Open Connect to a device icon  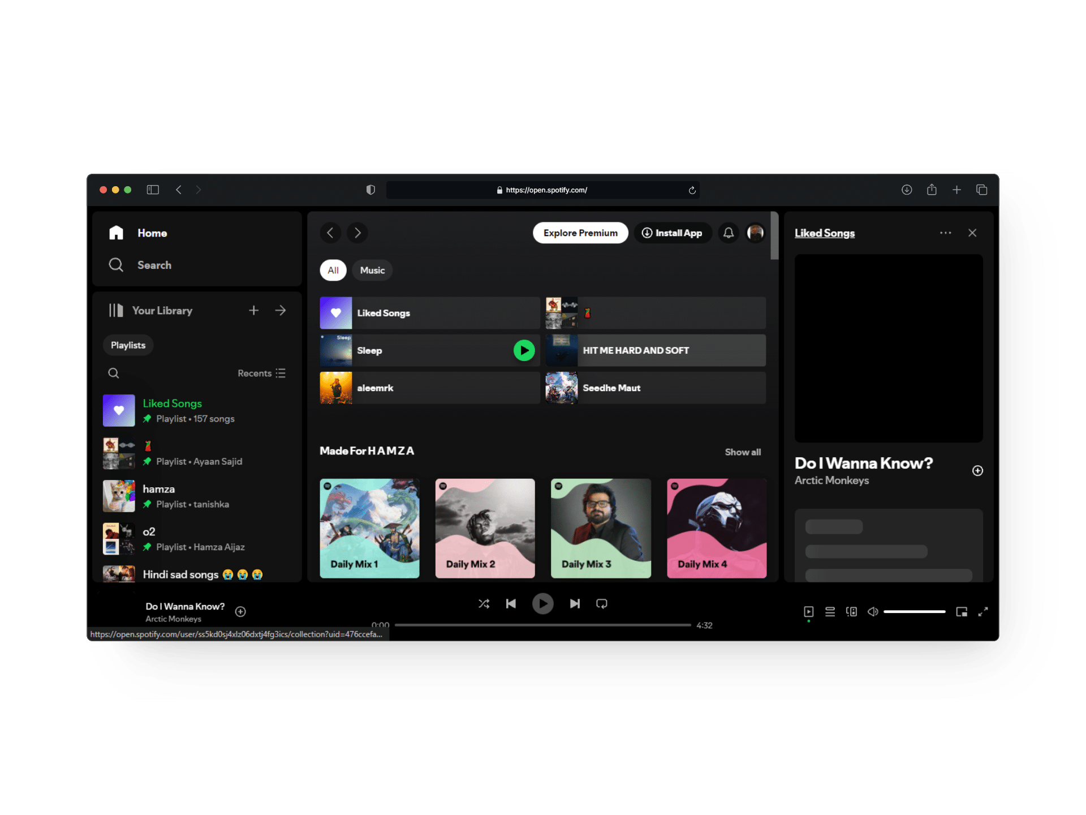(x=851, y=611)
